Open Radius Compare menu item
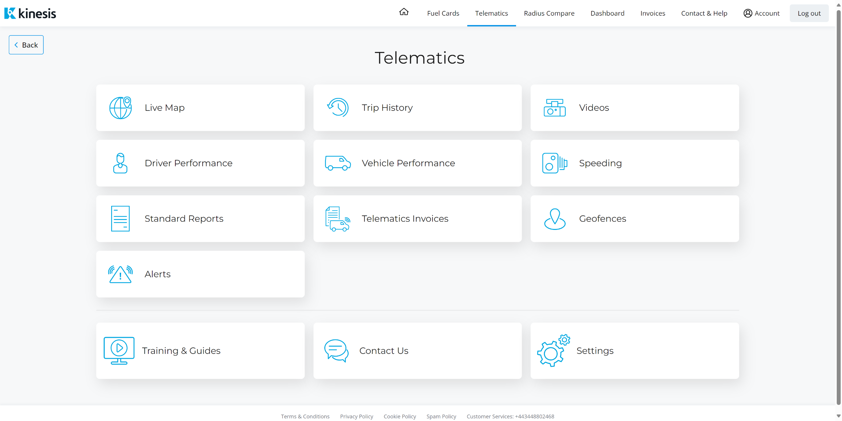This screenshot has height=421, width=842. [549, 13]
